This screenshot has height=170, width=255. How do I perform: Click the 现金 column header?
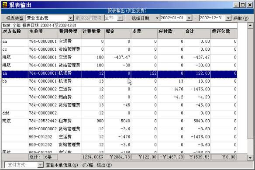pyautogui.click(x=117, y=34)
